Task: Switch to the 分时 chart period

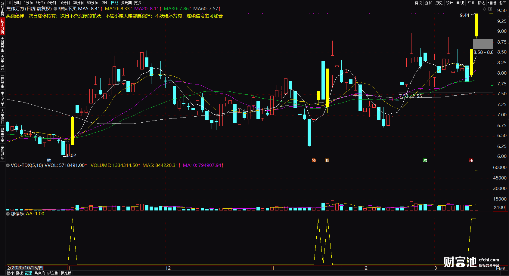Action: (x=17, y=3)
